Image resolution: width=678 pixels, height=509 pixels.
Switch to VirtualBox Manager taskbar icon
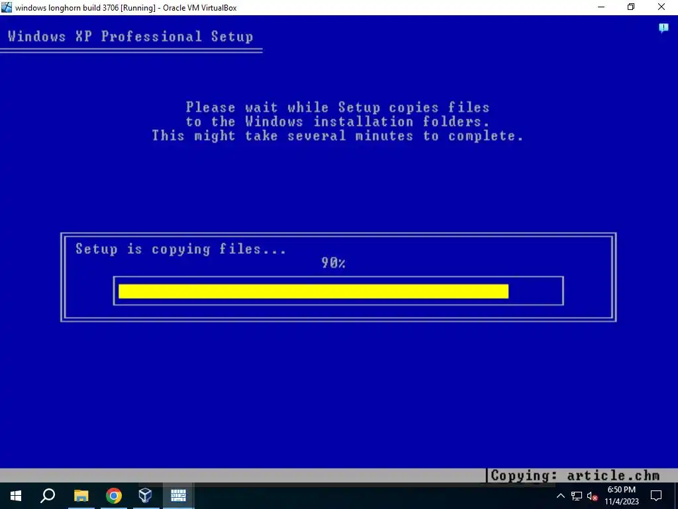145,495
